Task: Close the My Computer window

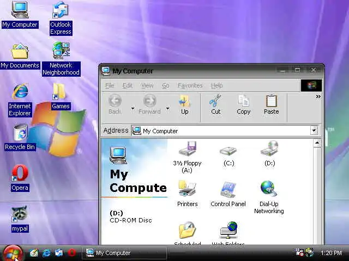Action: 314,70
